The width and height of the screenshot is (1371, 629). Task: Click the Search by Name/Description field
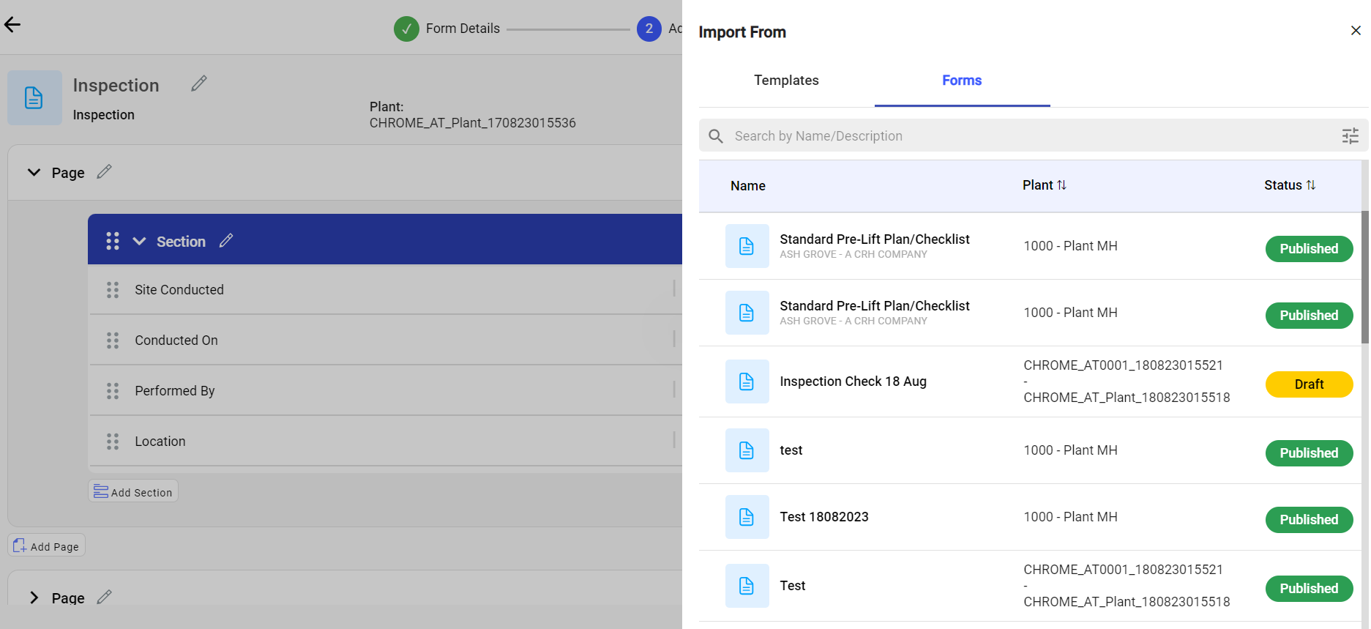click(1025, 136)
